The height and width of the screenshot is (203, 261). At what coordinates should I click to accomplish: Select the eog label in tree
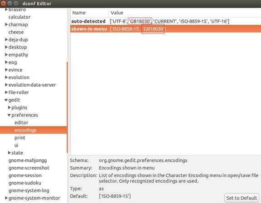(x=13, y=62)
